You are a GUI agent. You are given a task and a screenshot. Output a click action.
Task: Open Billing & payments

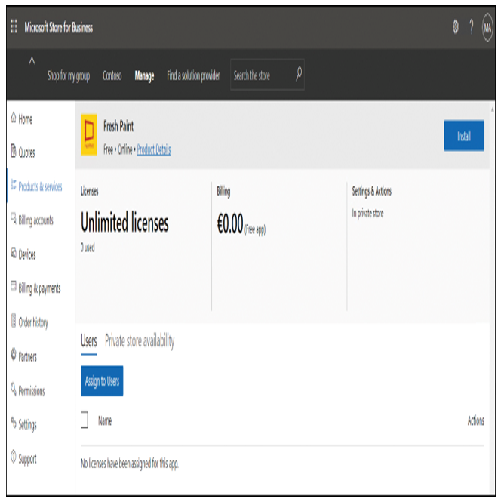tap(39, 288)
